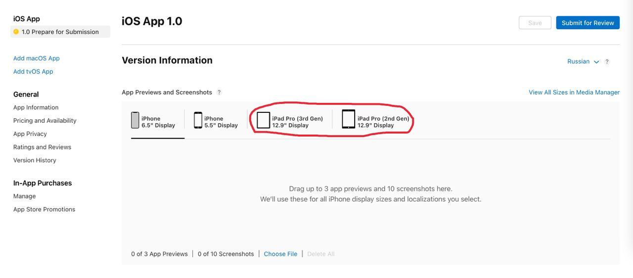Select 1.0 Prepare for Submission in sidebar
Image resolution: width=633 pixels, height=278 pixels.
coord(60,32)
